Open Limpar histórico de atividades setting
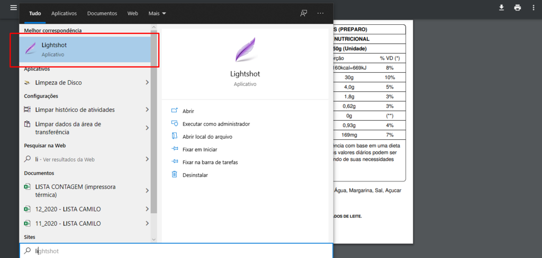Viewport: 542px width, 258px height. coord(85,110)
